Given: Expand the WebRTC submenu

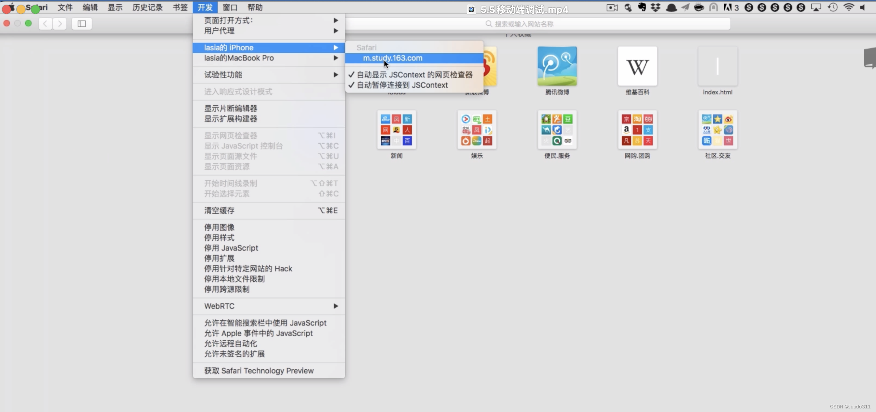Looking at the screenshot, I should (x=269, y=306).
